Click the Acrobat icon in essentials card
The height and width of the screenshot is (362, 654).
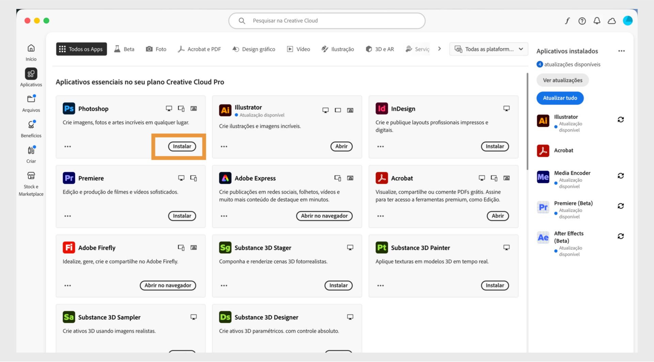pyautogui.click(x=381, y=178)
